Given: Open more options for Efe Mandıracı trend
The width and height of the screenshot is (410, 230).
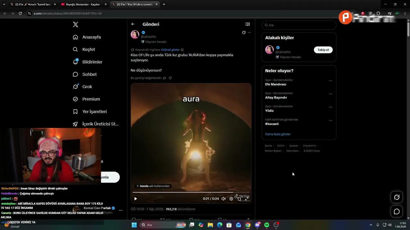Looking at the screenshot, I should [x=331, y=81].
